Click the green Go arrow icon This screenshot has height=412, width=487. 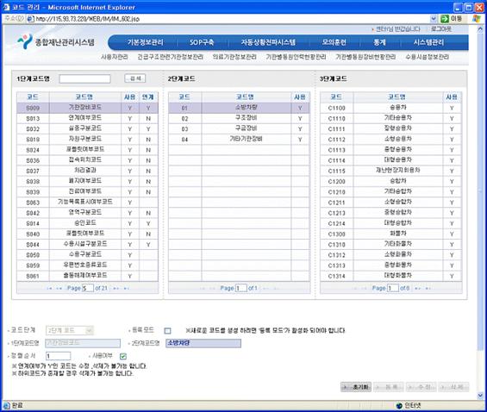point(445,19)
